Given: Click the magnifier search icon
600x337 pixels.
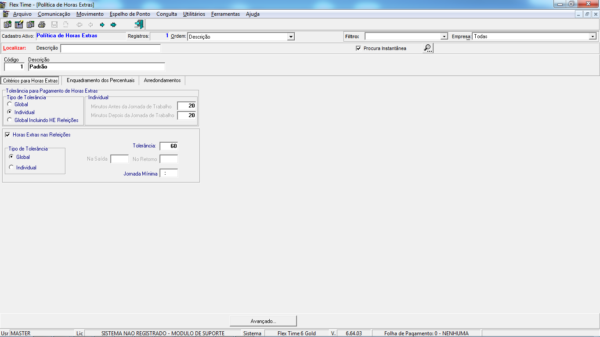Looking at the screenshot, I should [x=428, y=48].
